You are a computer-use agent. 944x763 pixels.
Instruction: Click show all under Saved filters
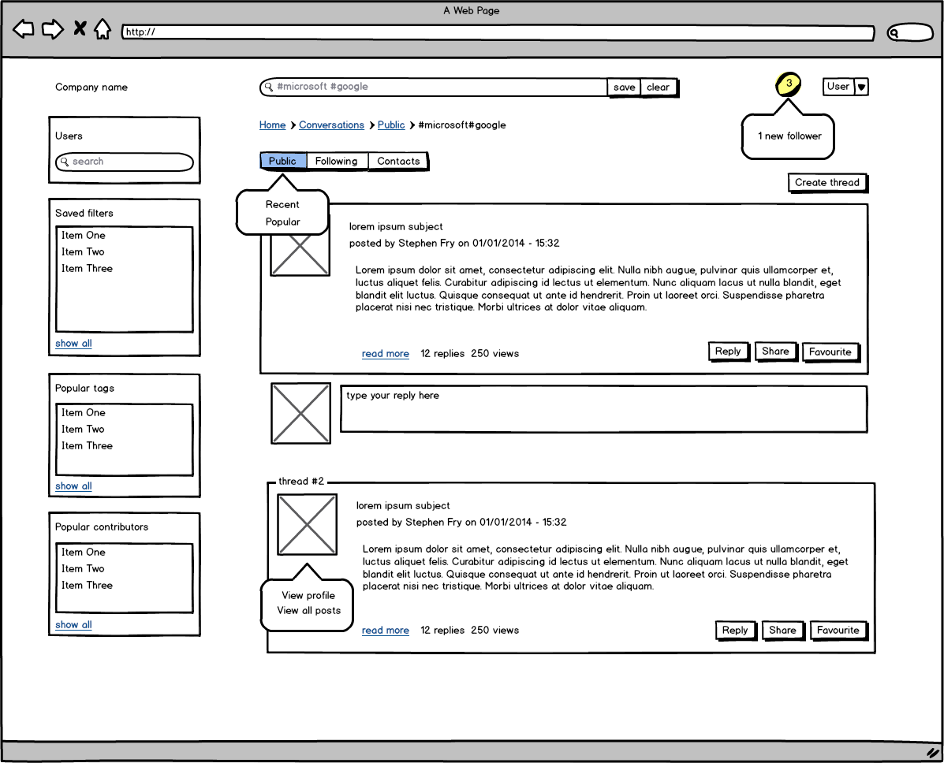(x=73, y=344)
